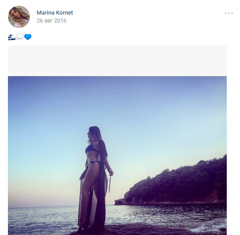Click the clear blue sky in the photo
Screen dimensions: 240x235
click(x=117, y=107)
